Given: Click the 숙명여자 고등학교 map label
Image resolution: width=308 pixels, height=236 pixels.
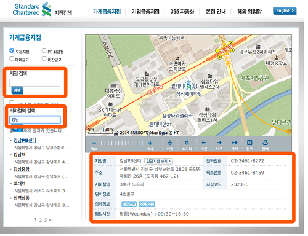Looking at the screenshot, I should 177,66.
